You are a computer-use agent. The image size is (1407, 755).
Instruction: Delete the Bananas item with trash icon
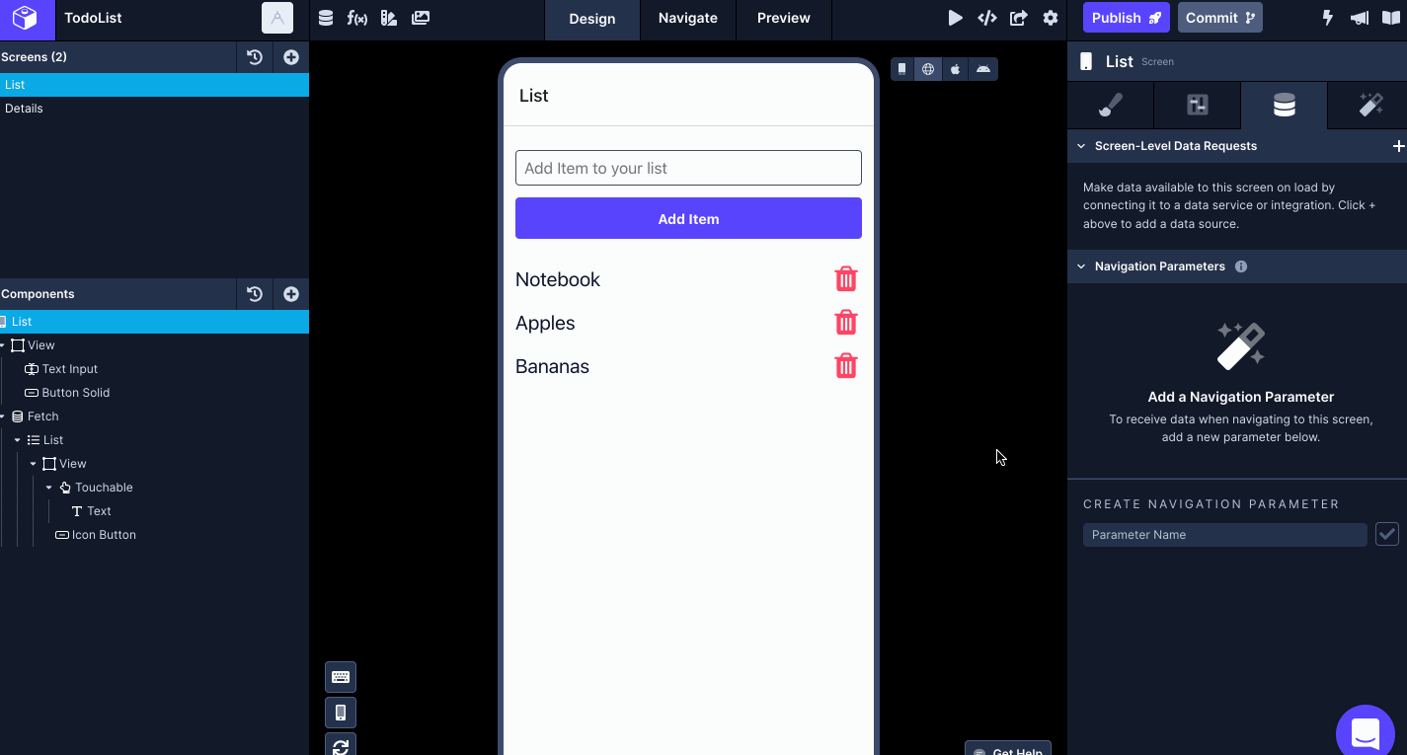point(846,366)
